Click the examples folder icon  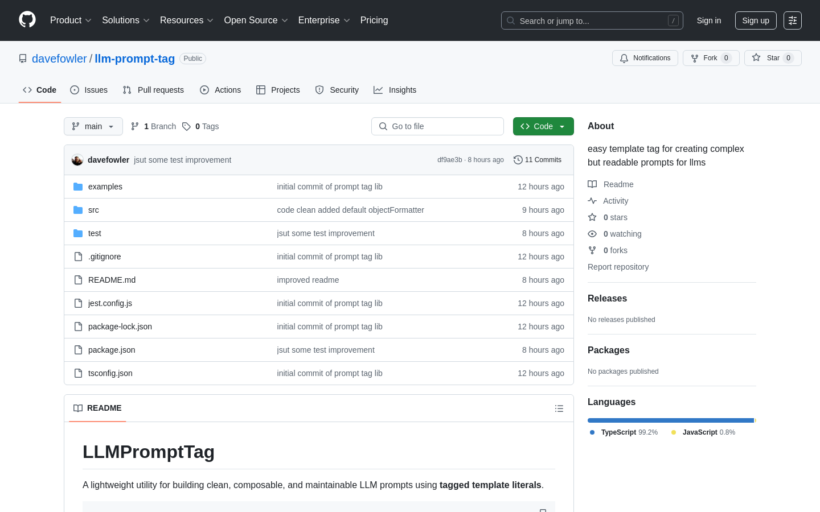(x=78, y=187)
